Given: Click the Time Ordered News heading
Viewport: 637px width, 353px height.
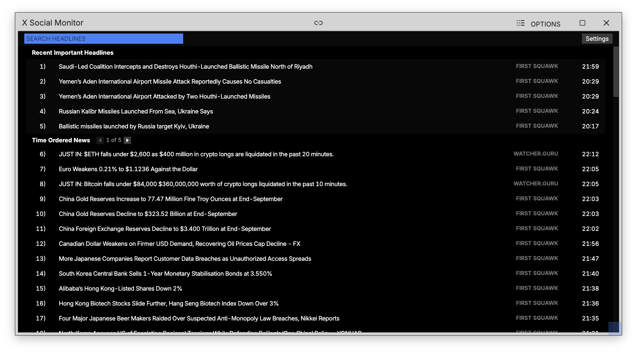Looking at the screenshot, I should (x=61, y=140).
